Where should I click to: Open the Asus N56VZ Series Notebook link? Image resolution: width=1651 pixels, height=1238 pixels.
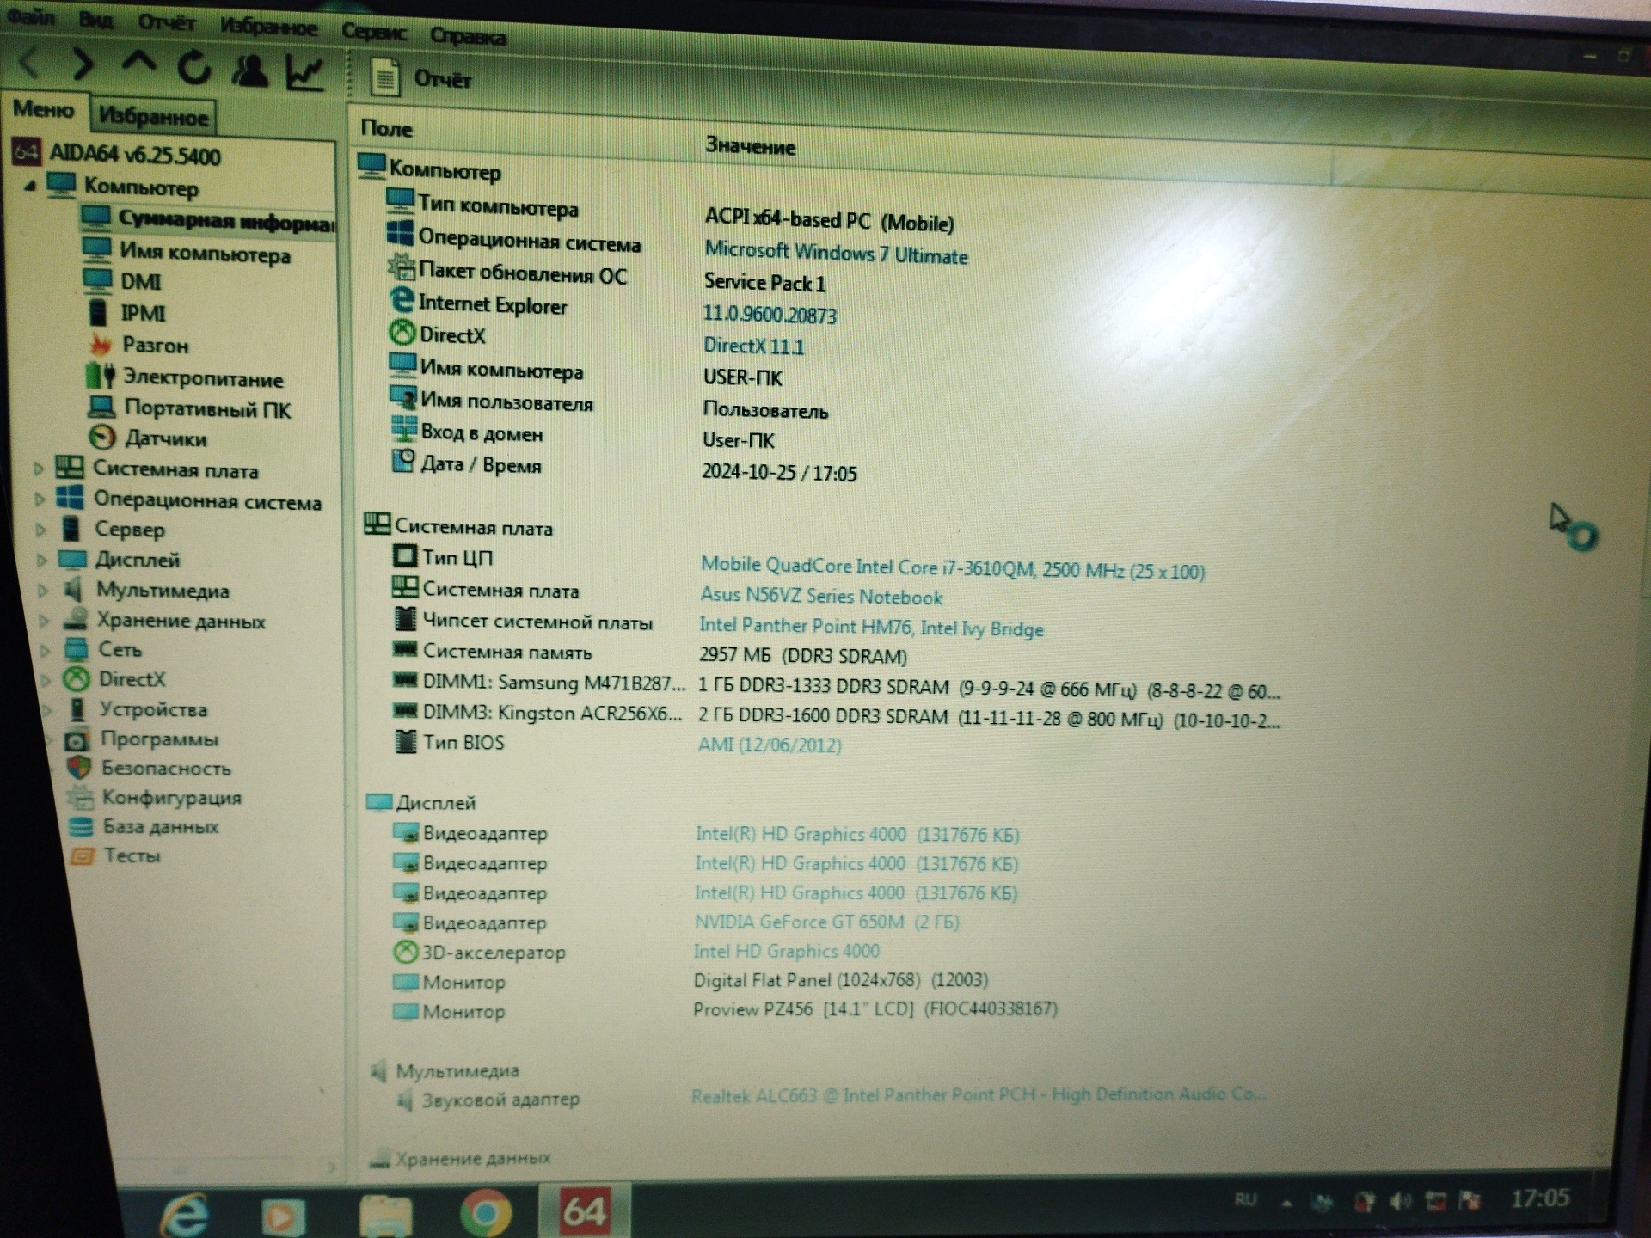(x=821, y=596)
